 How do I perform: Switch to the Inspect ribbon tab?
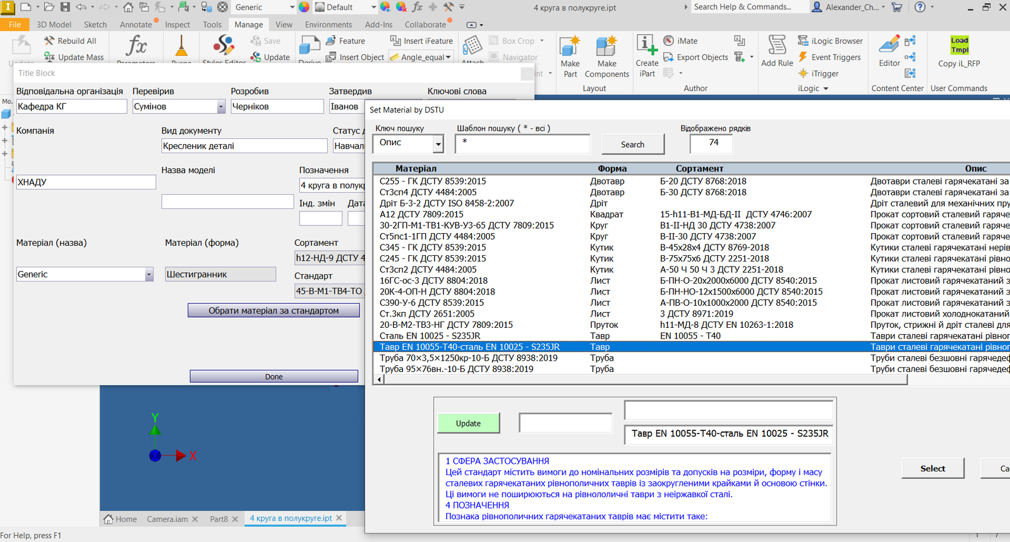point(177,25)
